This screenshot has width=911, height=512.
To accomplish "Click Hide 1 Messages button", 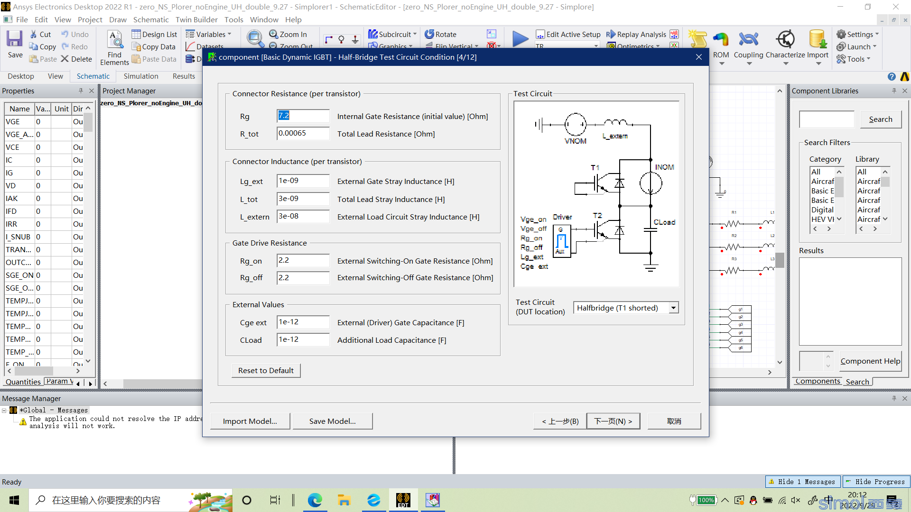I will point(803,482).
